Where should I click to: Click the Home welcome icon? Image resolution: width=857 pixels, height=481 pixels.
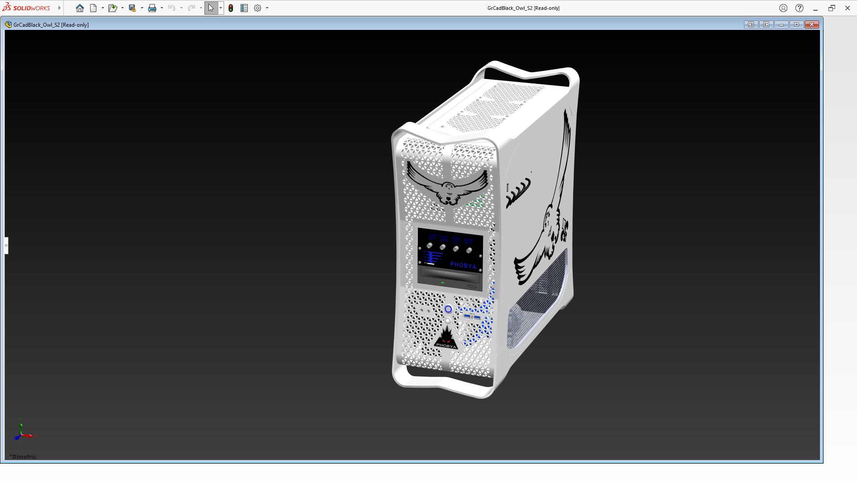click(79, 8)
